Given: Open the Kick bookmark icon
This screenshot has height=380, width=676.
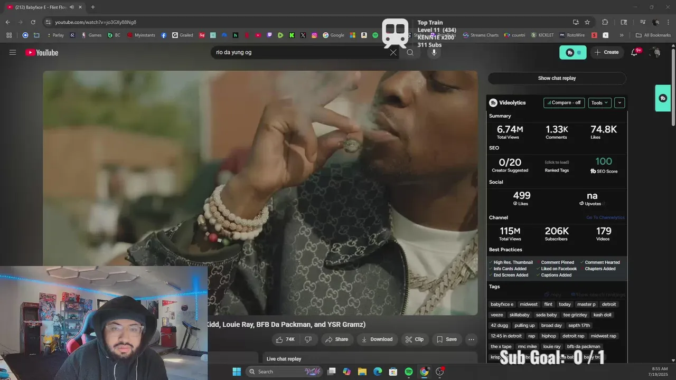Looking at the screenshot, I should click(292, 35).
